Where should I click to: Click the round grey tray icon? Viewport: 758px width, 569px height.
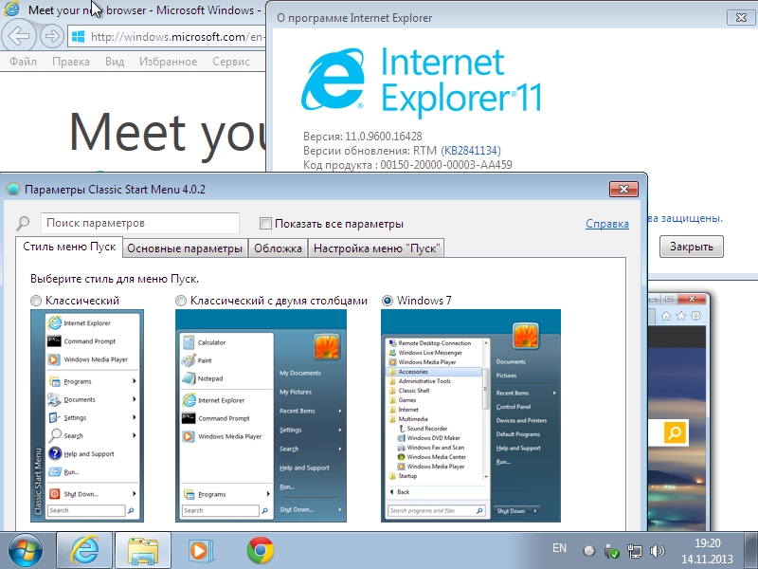[588, 551]
